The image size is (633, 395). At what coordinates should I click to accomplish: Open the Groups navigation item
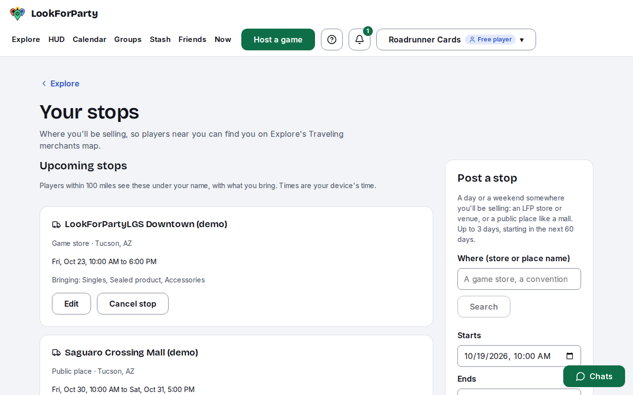coord(128,39)
